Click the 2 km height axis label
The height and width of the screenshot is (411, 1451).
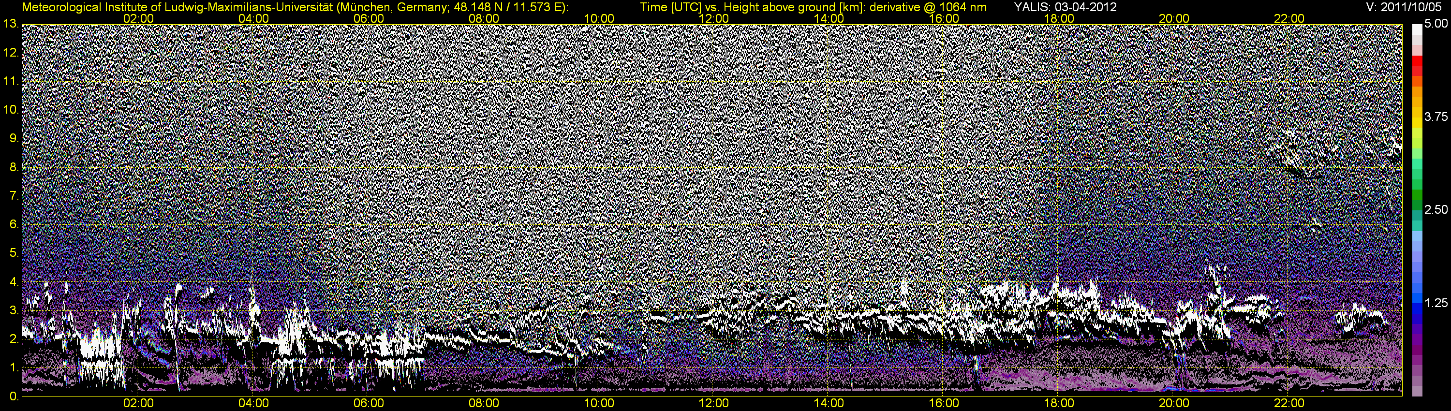[14, 339]
